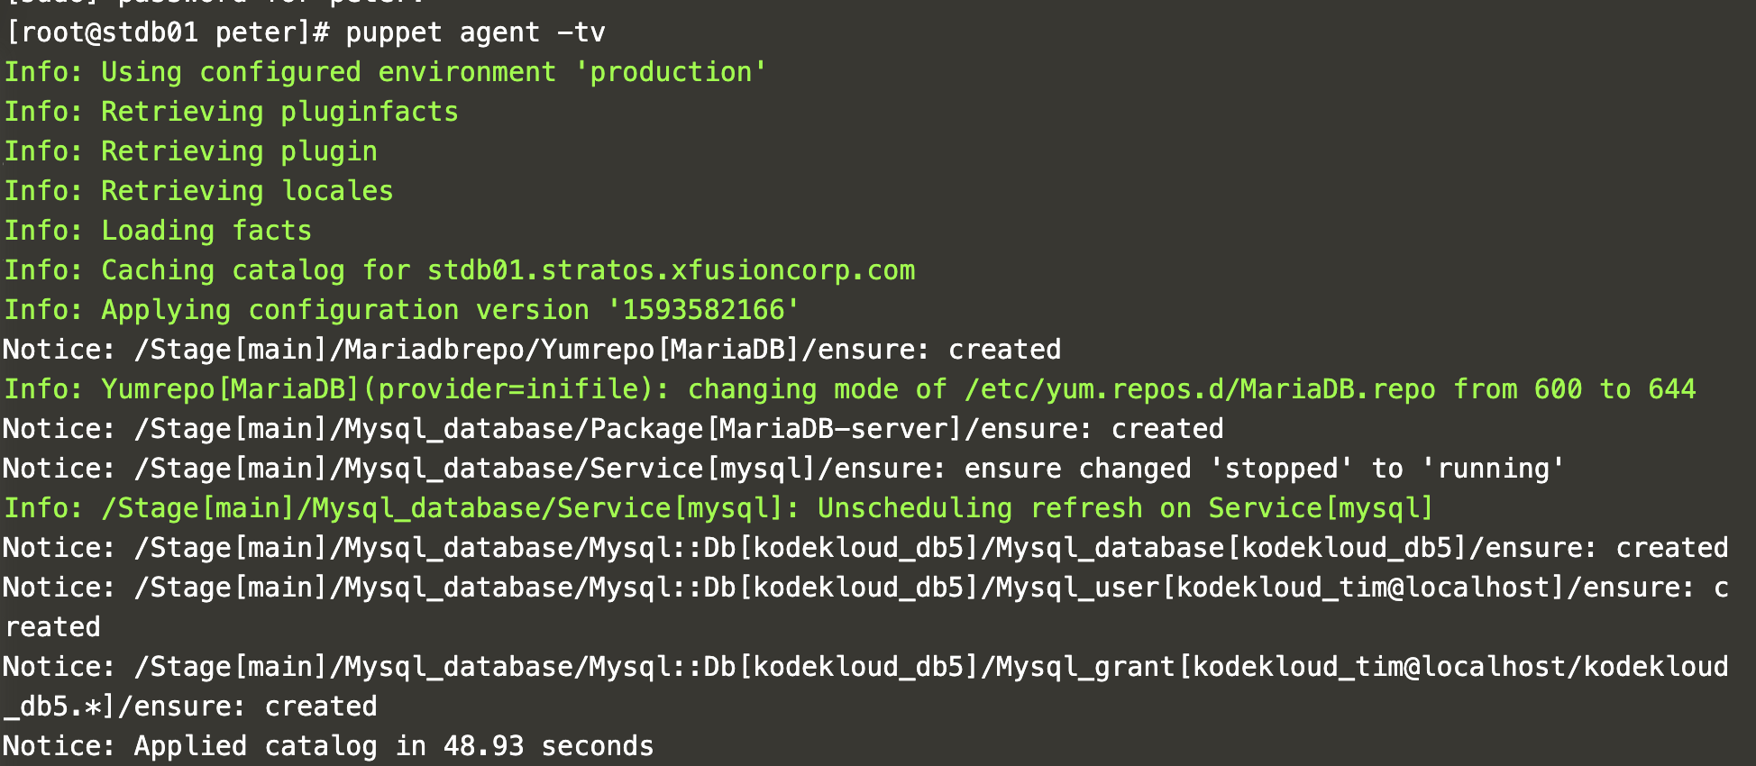Click the file mode number 644

click(1671, 389)
